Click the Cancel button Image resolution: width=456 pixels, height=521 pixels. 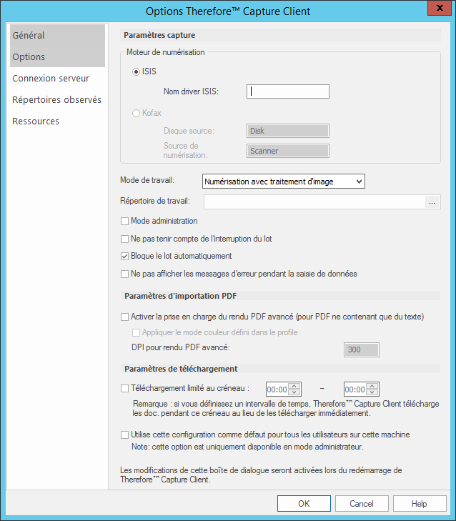pos(362,504)
